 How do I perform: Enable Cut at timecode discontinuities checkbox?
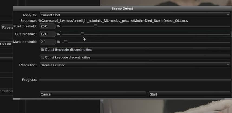coord(43,50)
